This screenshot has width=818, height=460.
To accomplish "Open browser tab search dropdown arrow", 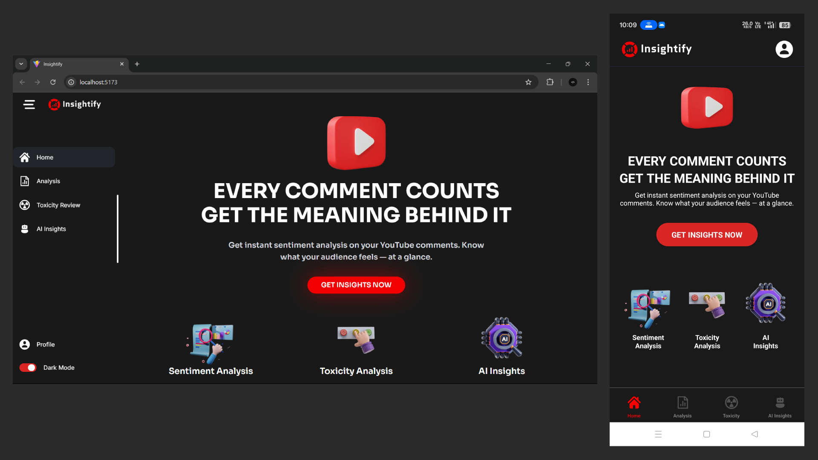I will coord(21,64).
